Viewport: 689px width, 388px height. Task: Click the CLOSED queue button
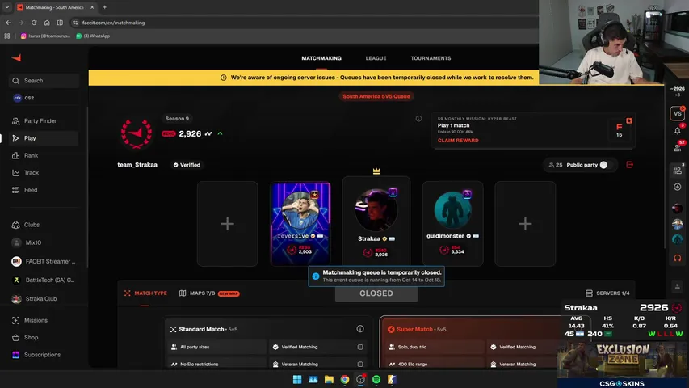(x=376, y=293)
